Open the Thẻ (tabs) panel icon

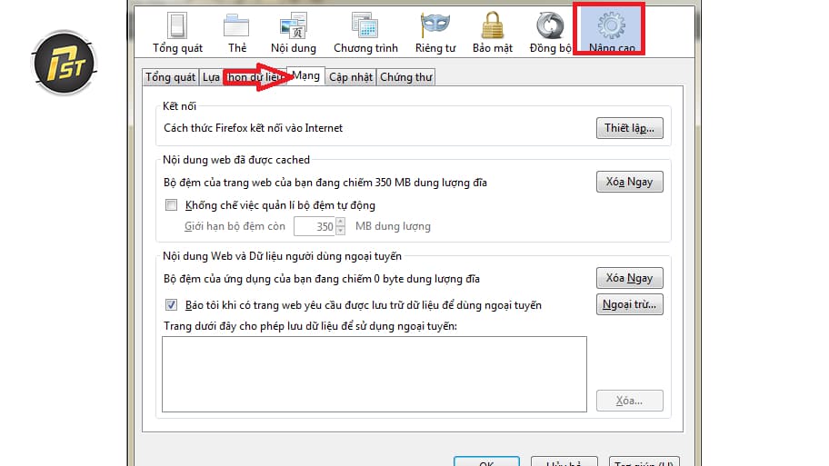(237, 33)
